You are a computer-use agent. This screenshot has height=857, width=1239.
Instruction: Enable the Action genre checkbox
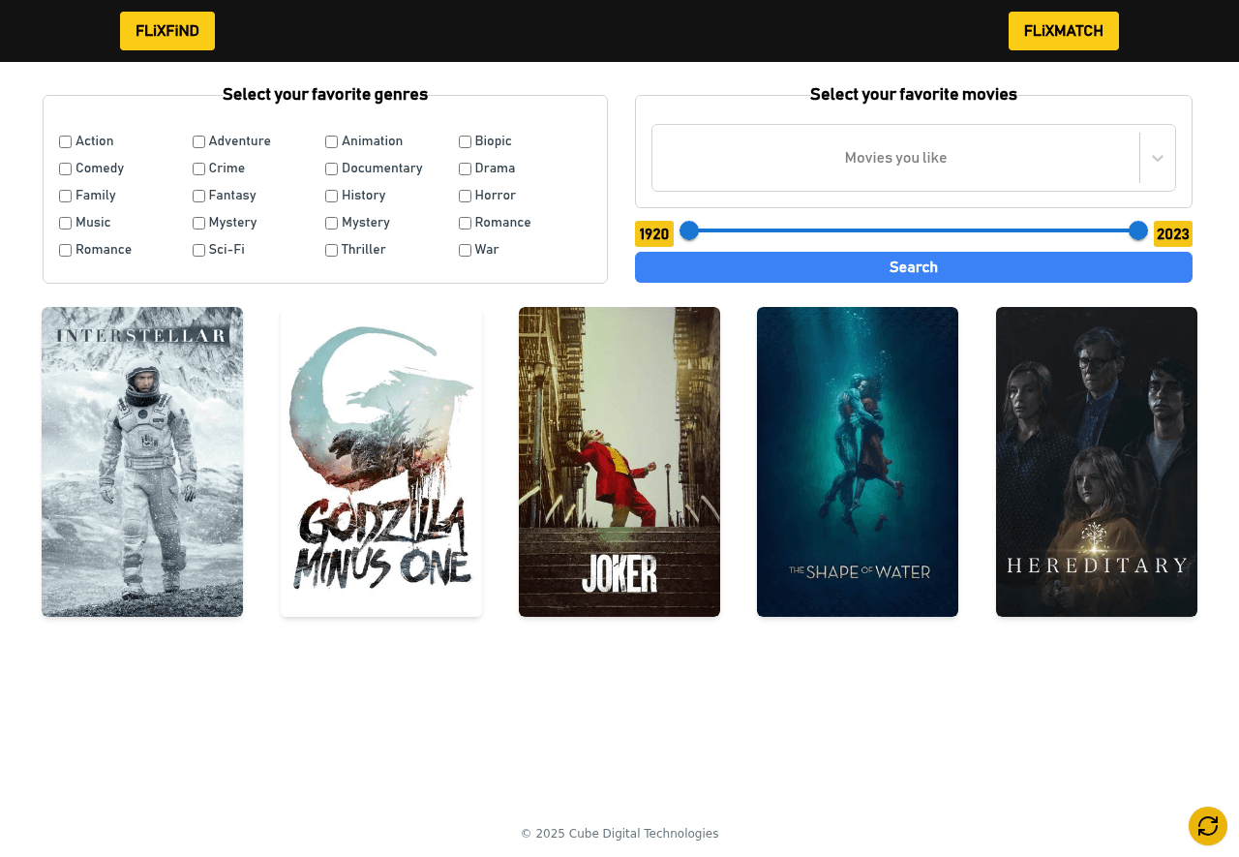[x=64, y=141]
